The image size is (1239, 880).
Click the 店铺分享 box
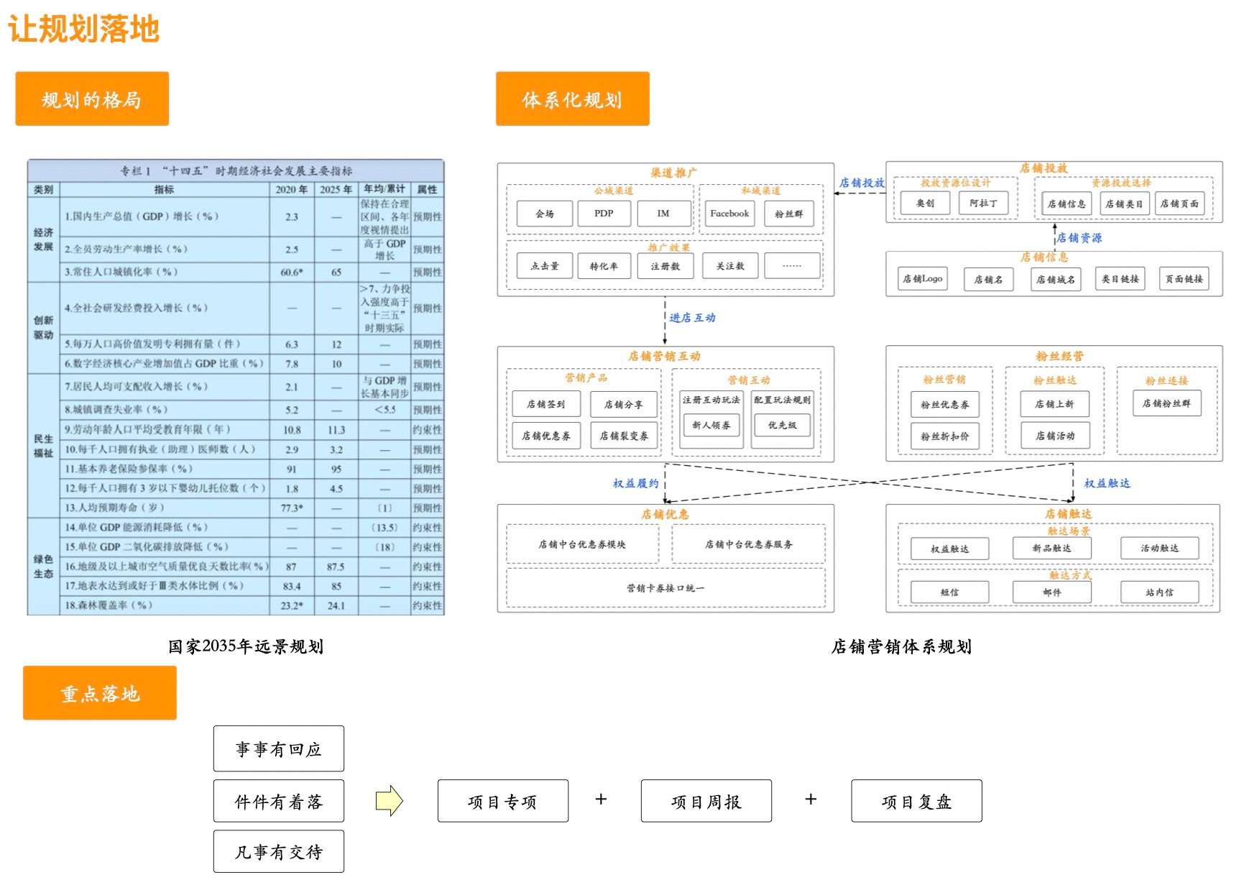click(624, 404)
